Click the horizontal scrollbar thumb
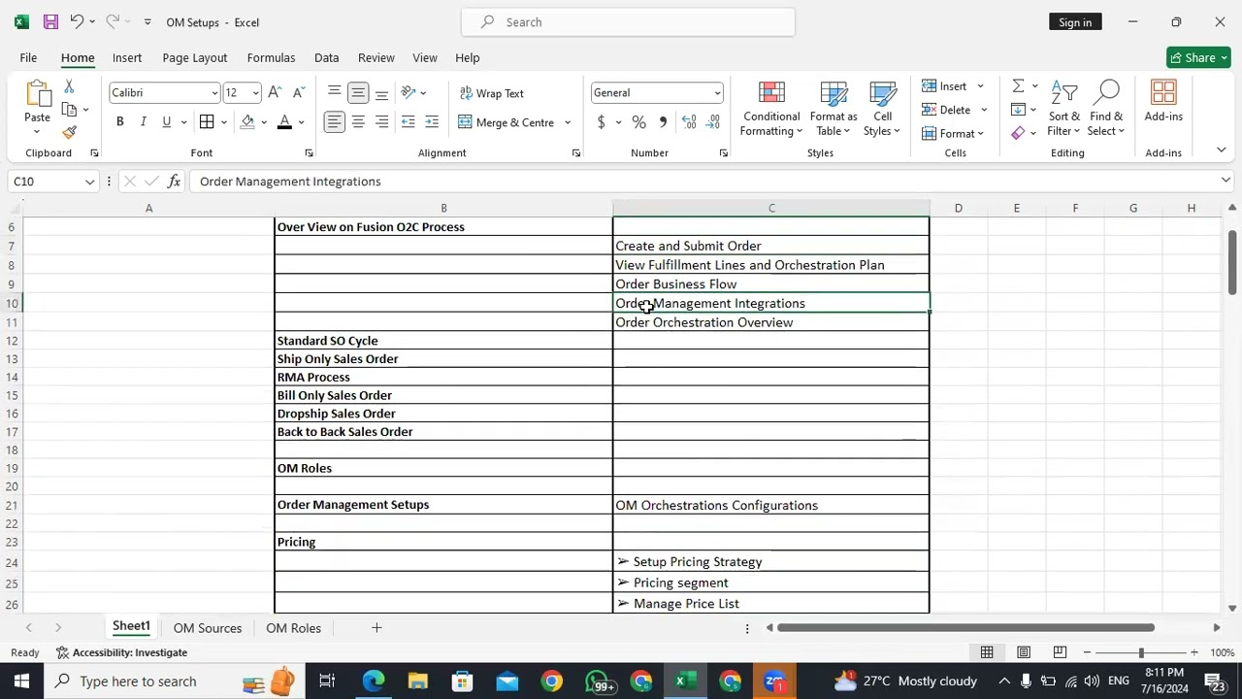 pos(965,628)
